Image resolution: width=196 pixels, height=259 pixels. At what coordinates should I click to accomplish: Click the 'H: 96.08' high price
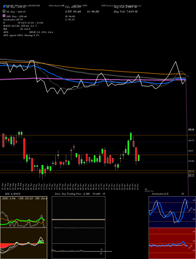70,16
